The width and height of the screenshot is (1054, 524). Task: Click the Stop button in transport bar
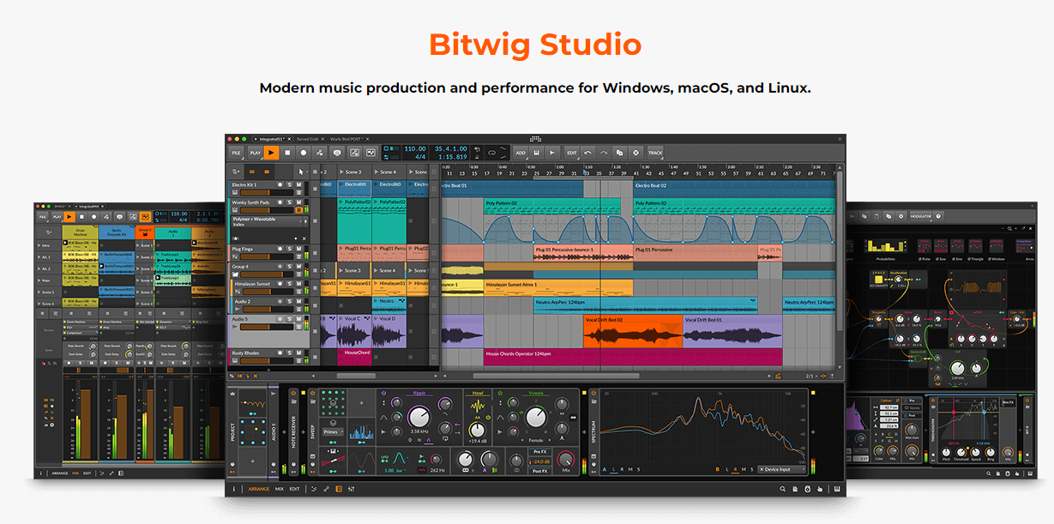click(287, 153)
